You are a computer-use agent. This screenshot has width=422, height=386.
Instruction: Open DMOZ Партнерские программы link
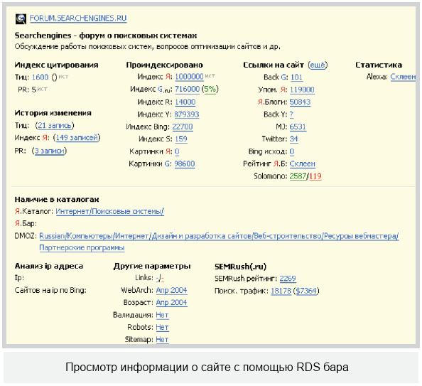click(x=82, y=247)
